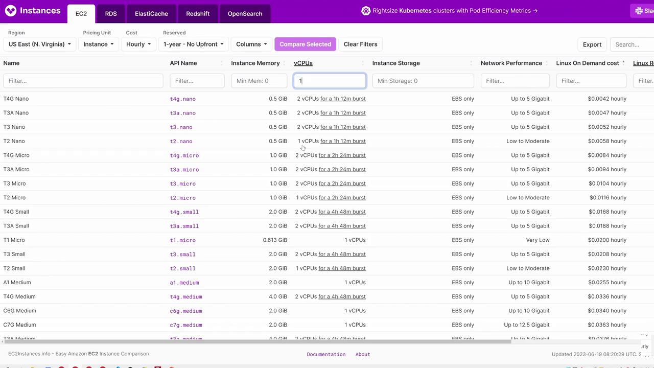Viewport: 654px width, 368px height.
Task: Click the Instances heart logo
Action: pyautogui.click(x=10, y=11)
